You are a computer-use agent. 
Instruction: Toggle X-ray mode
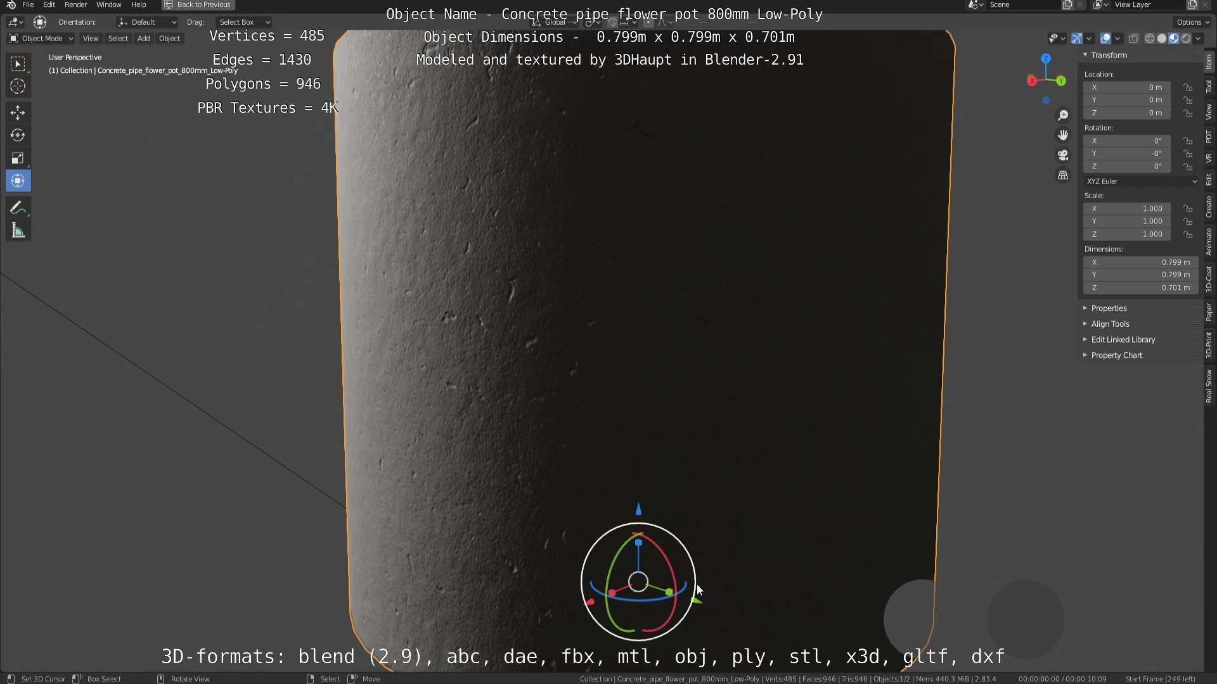(1134, 39)
